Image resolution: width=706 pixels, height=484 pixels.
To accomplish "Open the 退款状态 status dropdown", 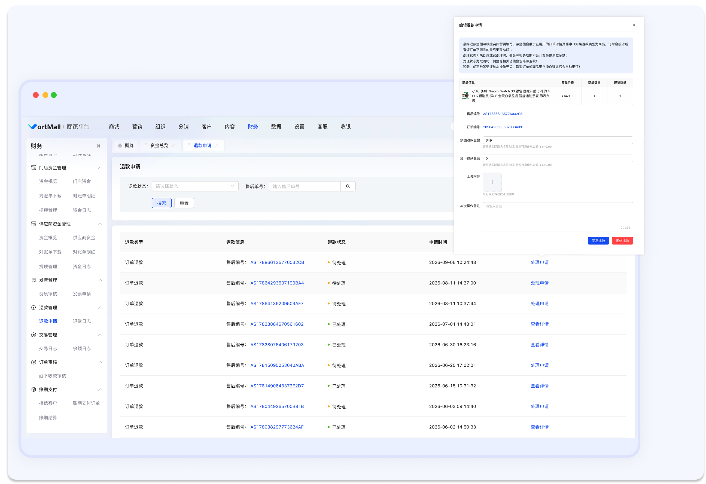I will click(195, 186).
